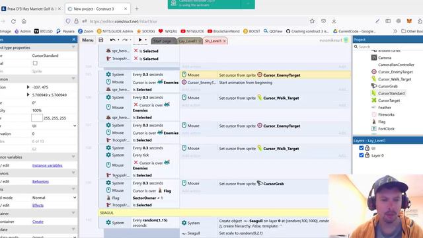This screenshot has width=423, height=238.
Task: Bookmark this page with the star icon
Action: pyautogui.click(x=312, y=21)
